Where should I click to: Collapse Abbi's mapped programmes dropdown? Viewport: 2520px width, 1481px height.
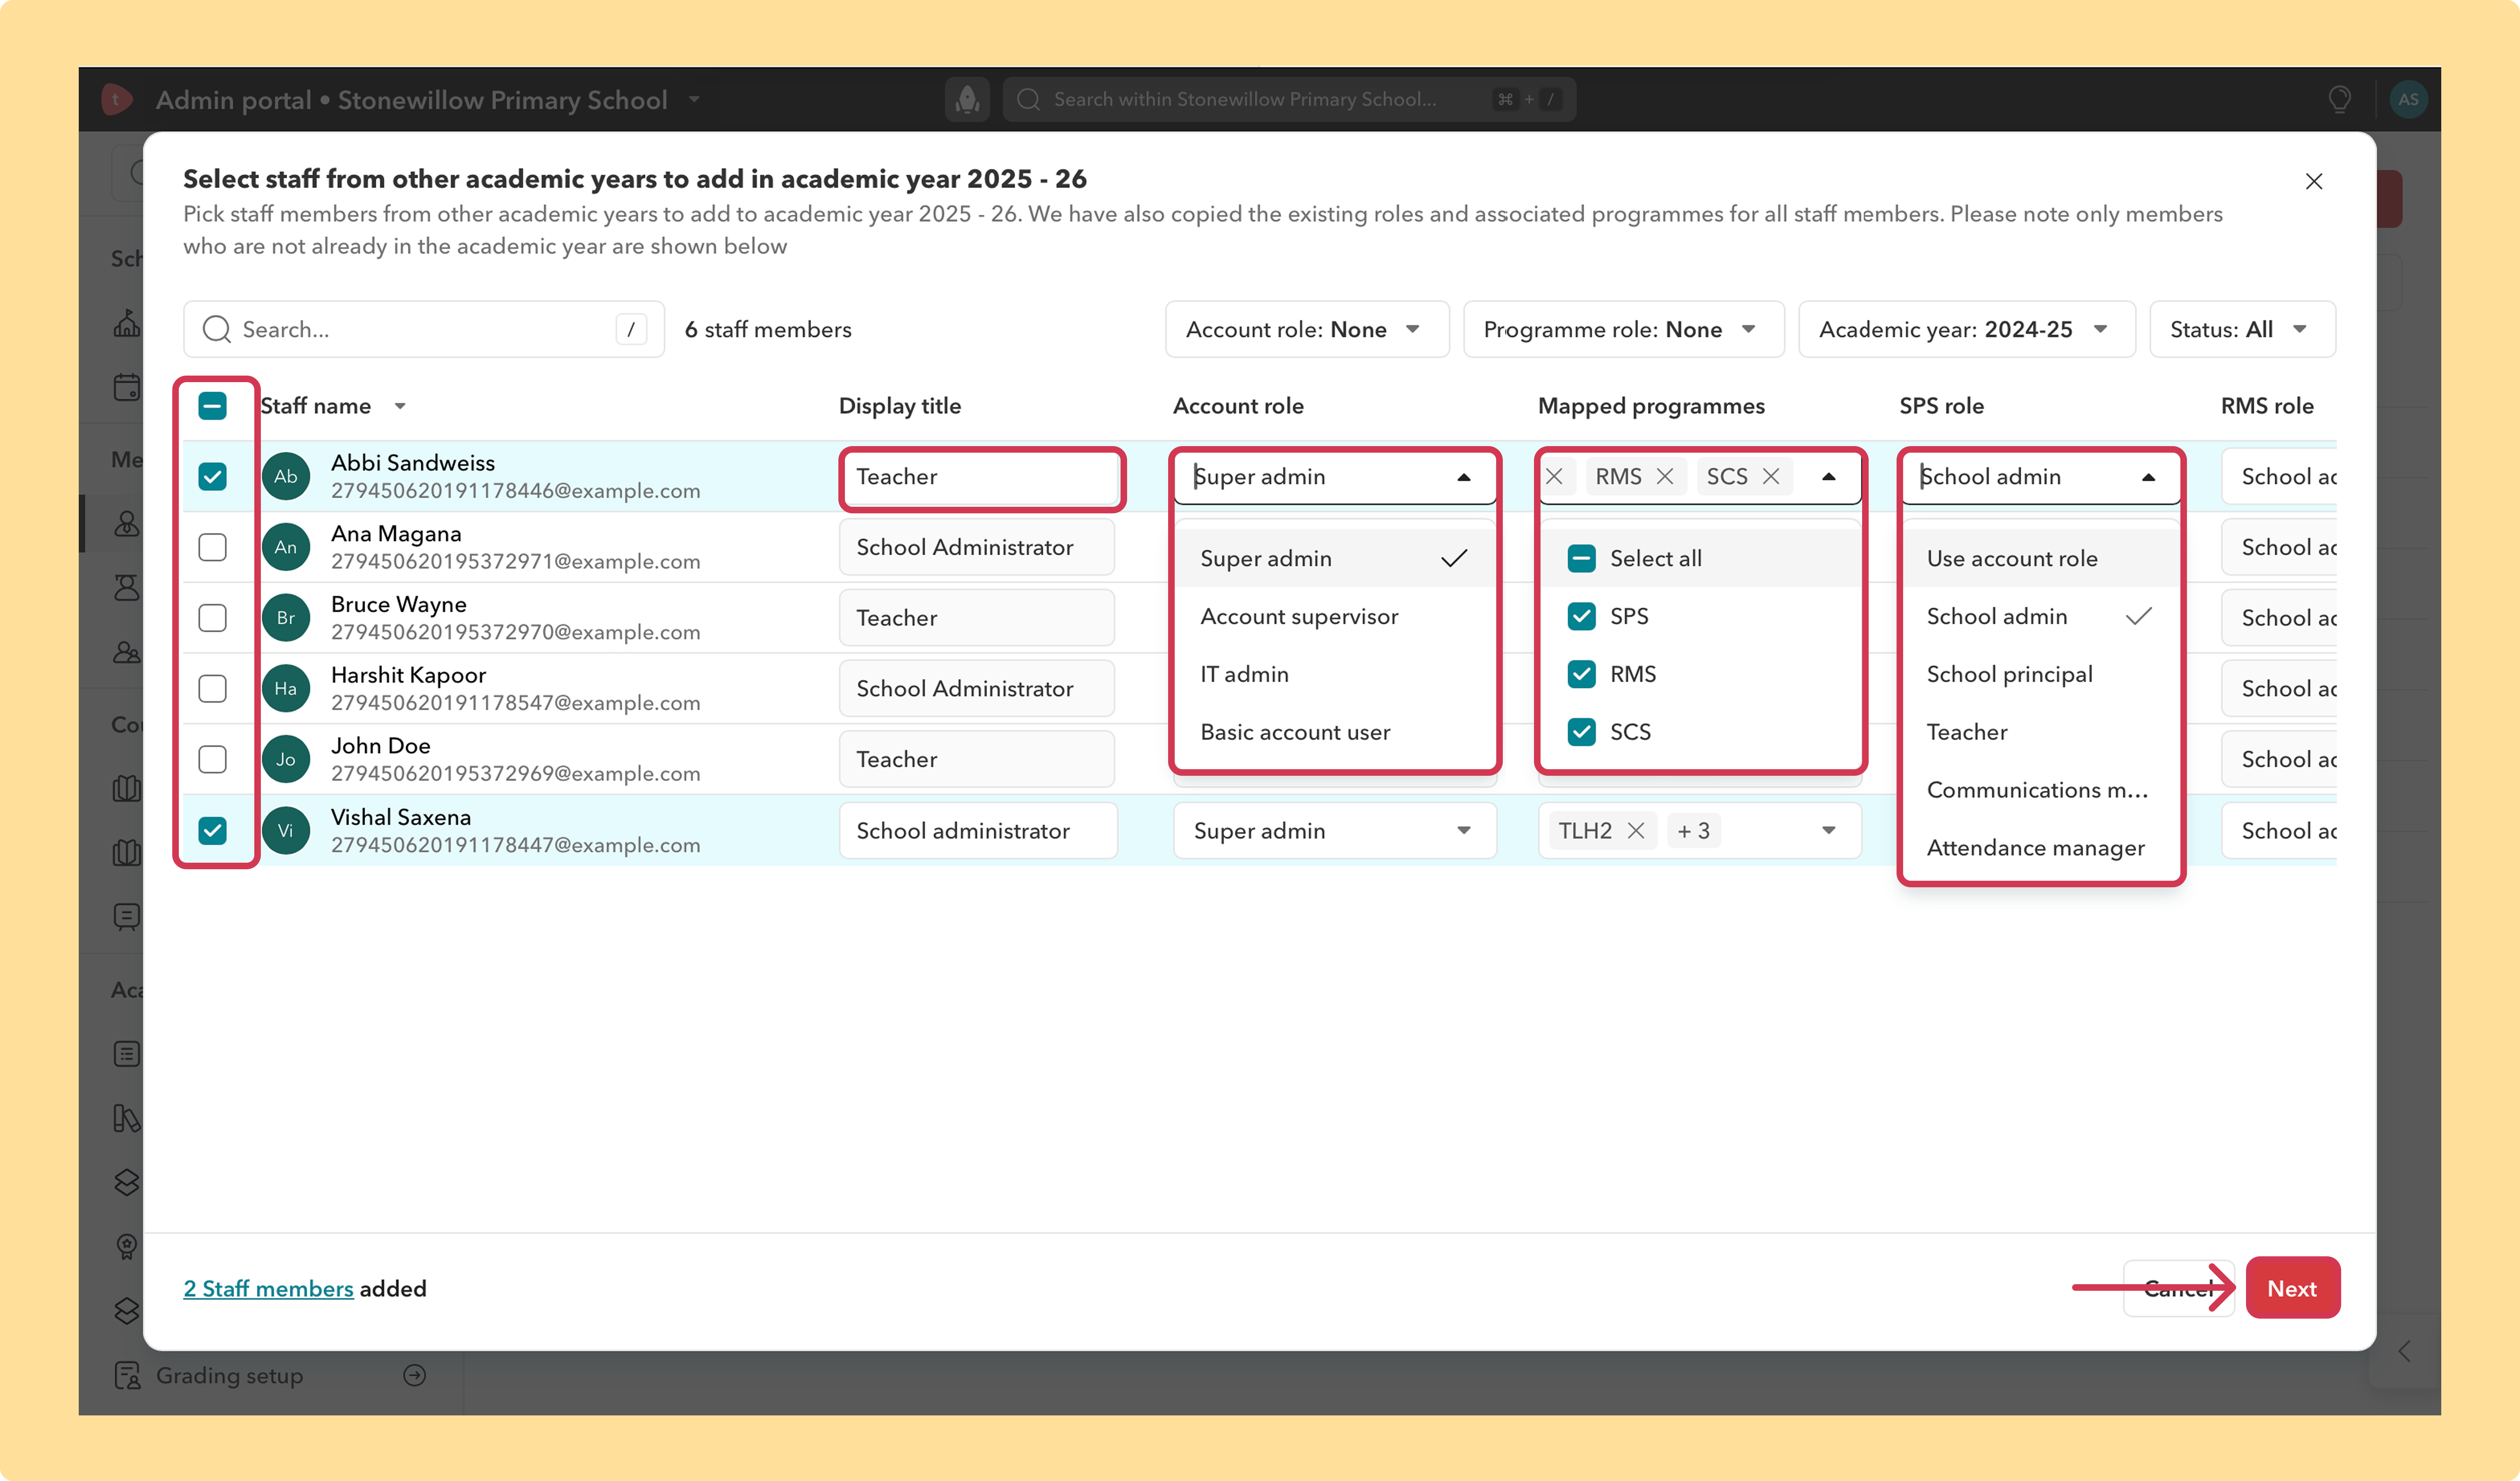click(x=1828, y=477)
